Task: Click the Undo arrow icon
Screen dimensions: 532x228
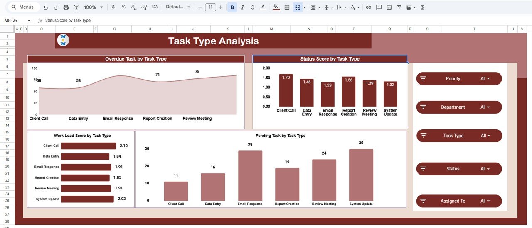Action: coord(45,7)
